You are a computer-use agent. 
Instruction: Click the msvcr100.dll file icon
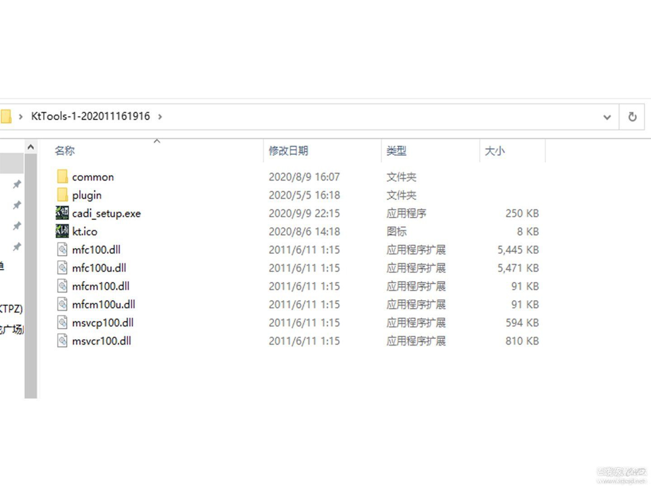point(62,341)
